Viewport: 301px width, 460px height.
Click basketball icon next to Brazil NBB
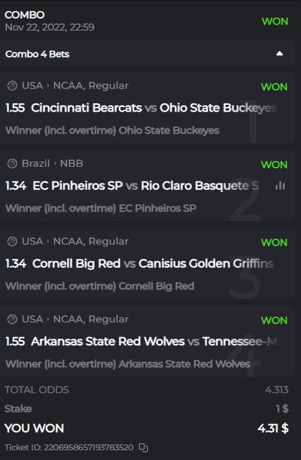12,163
